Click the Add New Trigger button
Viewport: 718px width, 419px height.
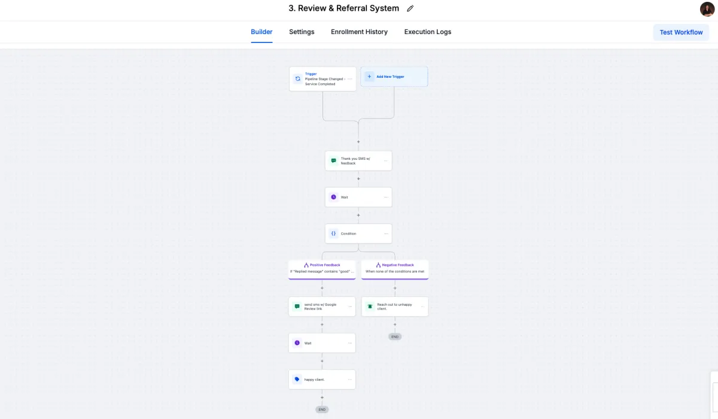[394, 77]
